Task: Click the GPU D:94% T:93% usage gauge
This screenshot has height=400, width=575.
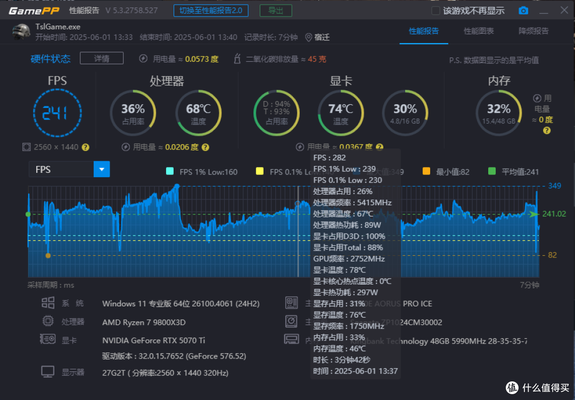Action: click(x=276, y=113)
